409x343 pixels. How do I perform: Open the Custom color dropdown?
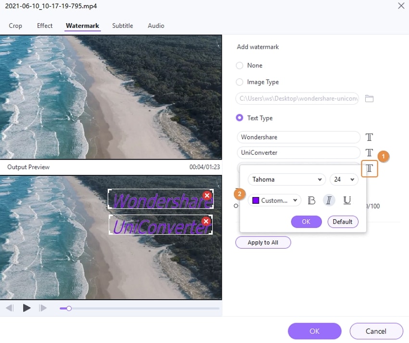[x=274, y=200]
